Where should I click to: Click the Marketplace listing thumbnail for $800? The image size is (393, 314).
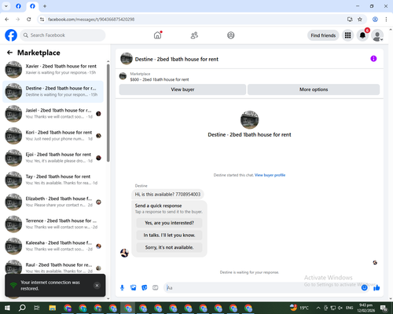(123, 76)
